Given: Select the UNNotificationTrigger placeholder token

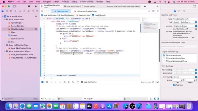Looking at the screenshot, I should (x=106, y=53).
